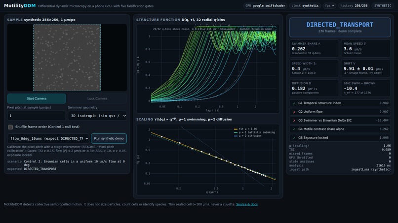The height and width of the screenshot is (223, 398).
Task: Click the G1 Temporal structure index check mark
Action: click(294, 103)
